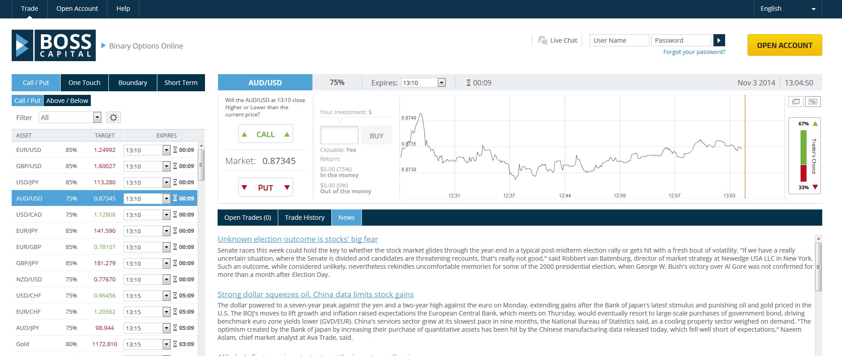The image size is (842, 356).
Task: Click the TARGET column header
Action: tap(105, 135)
